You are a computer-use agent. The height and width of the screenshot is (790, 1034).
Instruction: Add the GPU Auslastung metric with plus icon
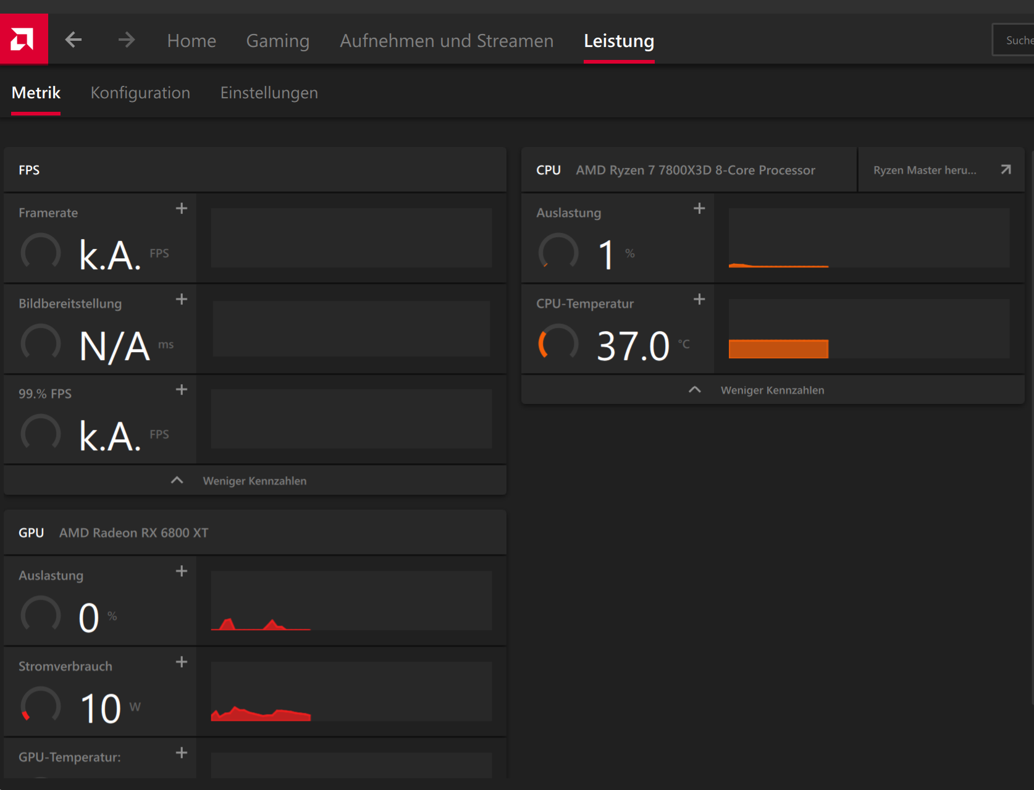pyautogui.click(x=182, y=571)
